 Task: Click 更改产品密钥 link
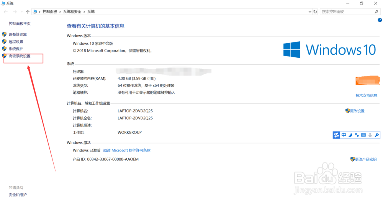pos(366,159)
